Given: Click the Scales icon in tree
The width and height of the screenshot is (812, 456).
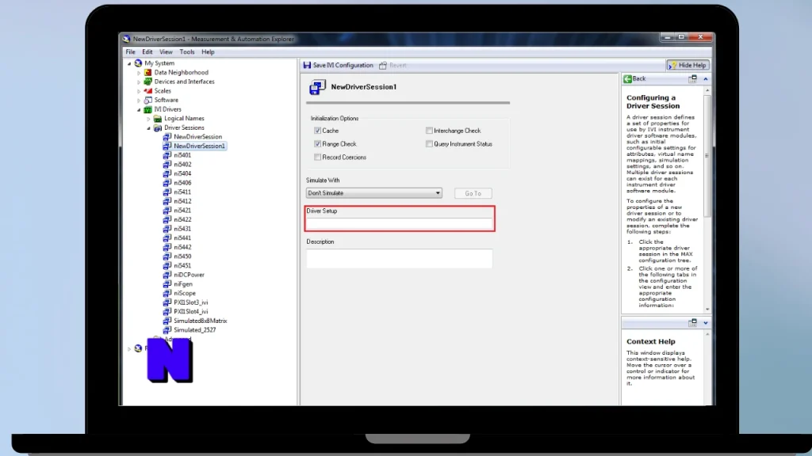Looking at the screenshot, I should coord(148,90).
